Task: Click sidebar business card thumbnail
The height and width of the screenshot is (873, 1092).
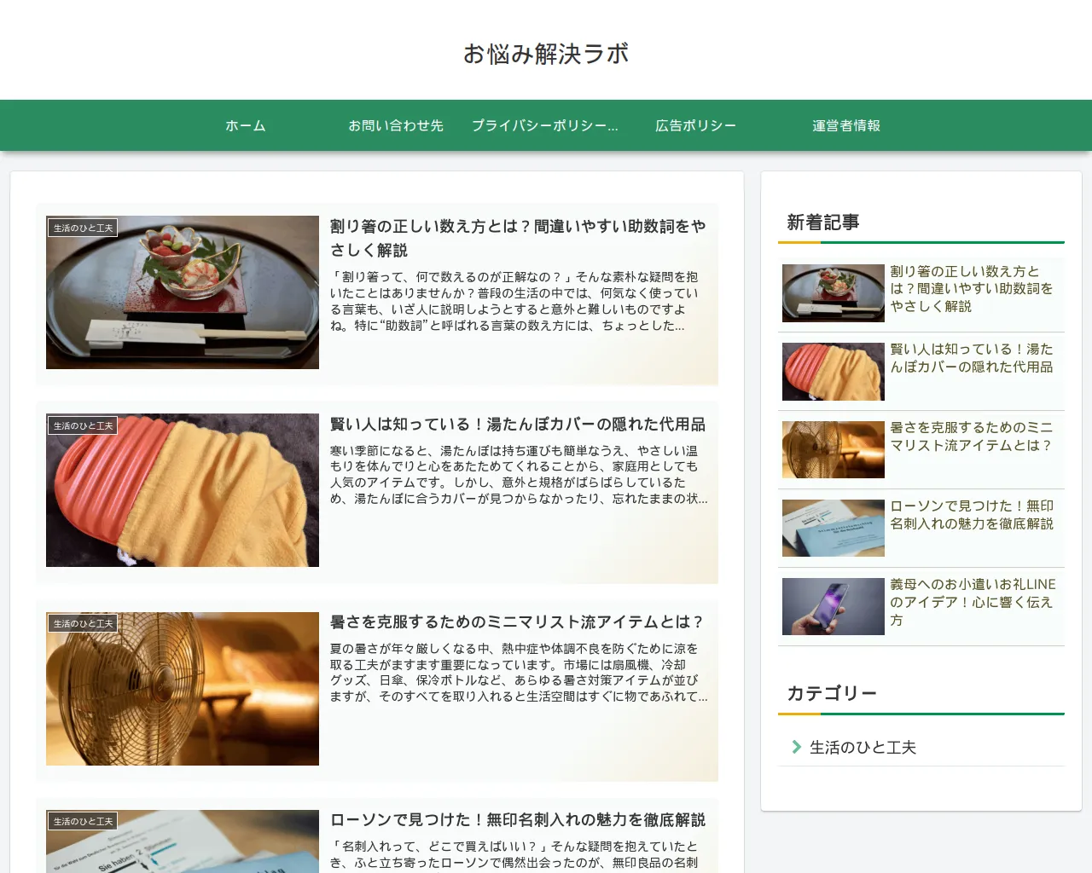Action: pyautogui.click(x=834, y=529)
